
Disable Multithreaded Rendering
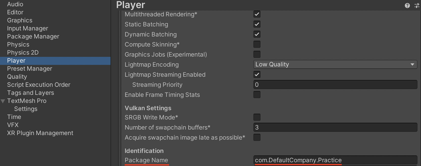click(257, 14)
